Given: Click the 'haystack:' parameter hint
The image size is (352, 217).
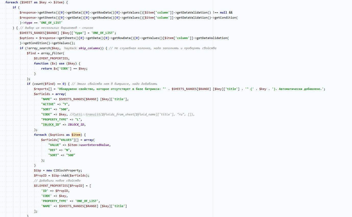Looking at the screenshot, I should pos(71,48).
